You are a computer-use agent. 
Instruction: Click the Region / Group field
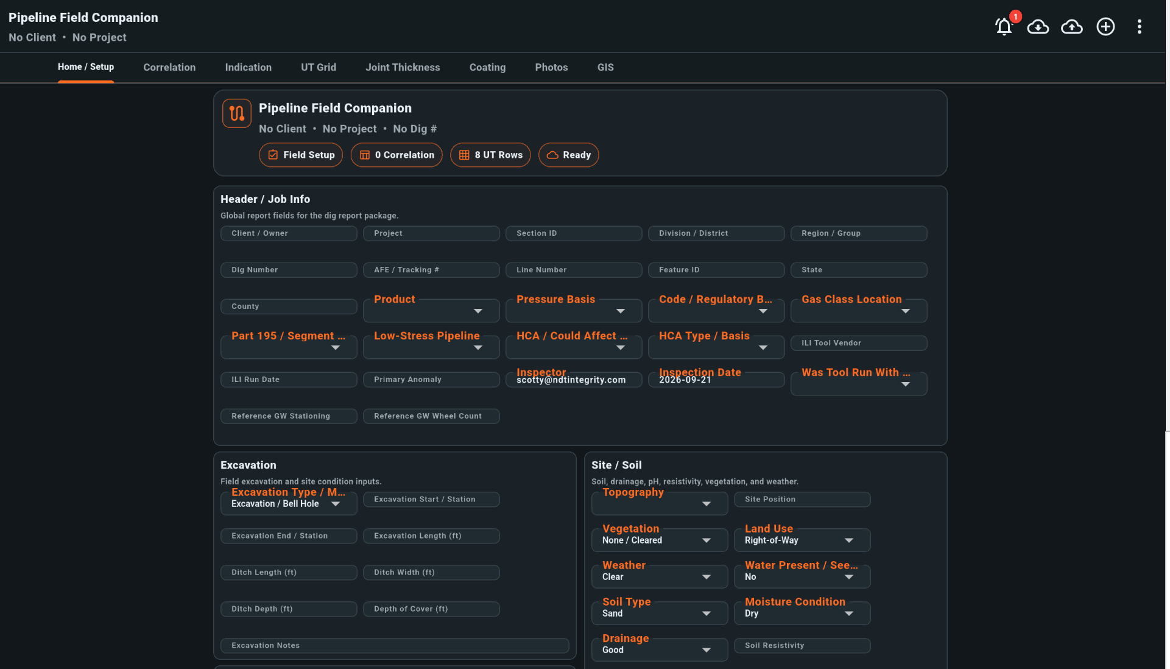click(859, 233)
